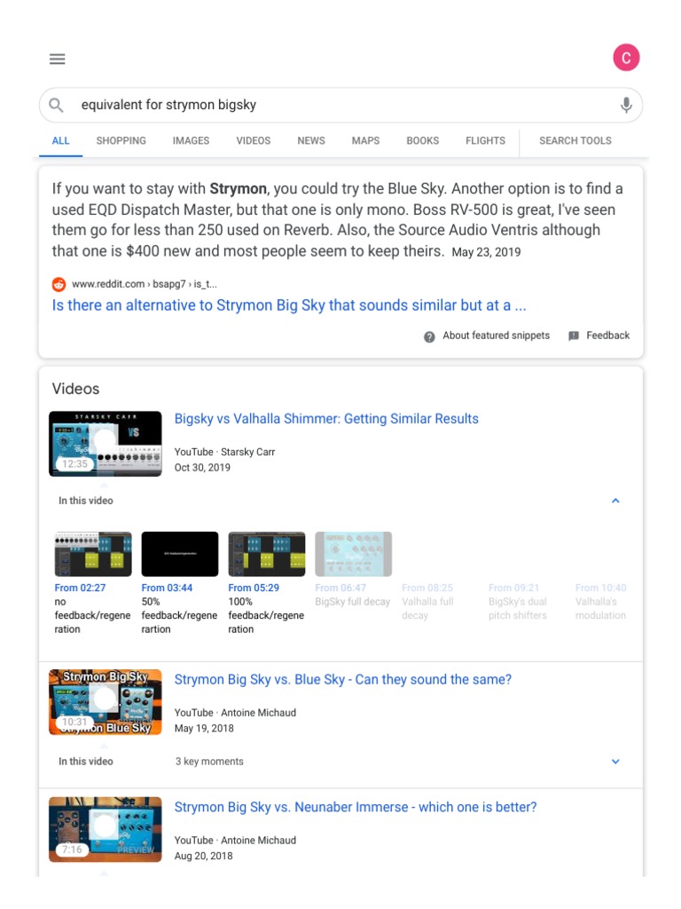Switch to the MAPS tab
Viewport: 681px width, 909px height.
pyautogui.click(x=365, y=141)
